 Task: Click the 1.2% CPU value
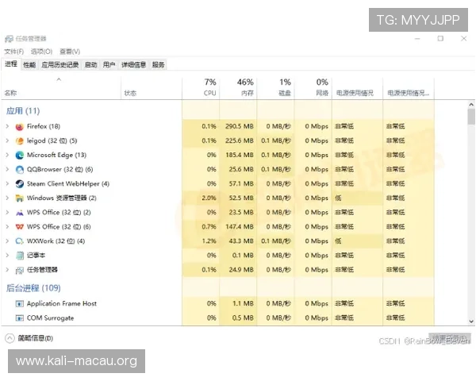click(209, 241)
